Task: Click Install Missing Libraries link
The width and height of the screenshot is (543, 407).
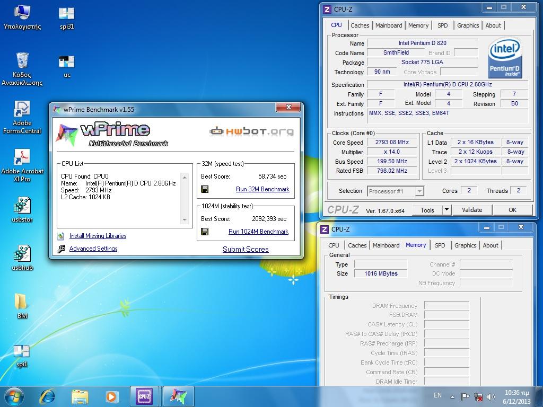Action: click(98, 236)
